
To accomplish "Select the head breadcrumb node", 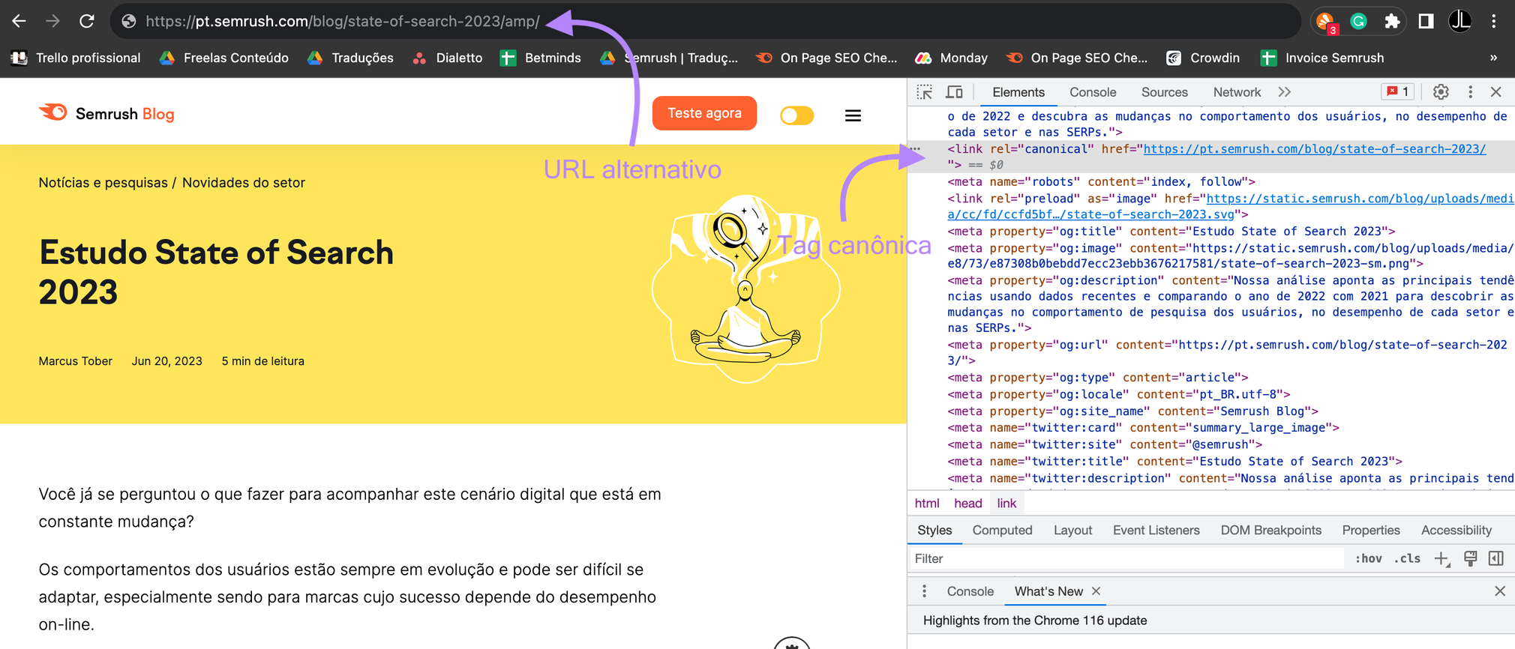I will 967,503.
